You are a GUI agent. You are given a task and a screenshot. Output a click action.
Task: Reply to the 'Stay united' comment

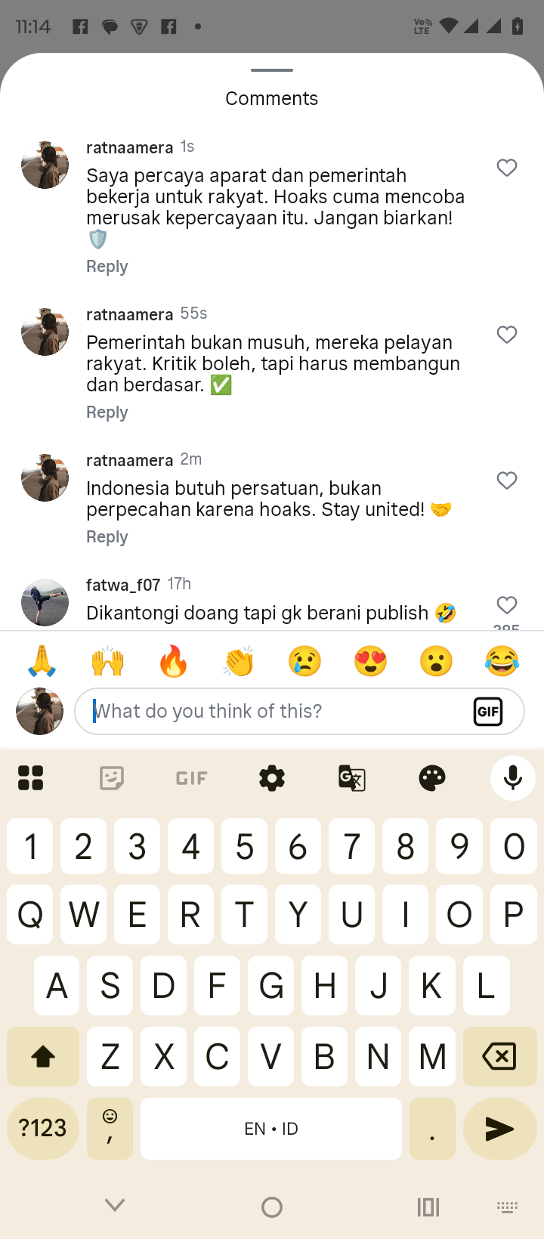click(107, 537)
